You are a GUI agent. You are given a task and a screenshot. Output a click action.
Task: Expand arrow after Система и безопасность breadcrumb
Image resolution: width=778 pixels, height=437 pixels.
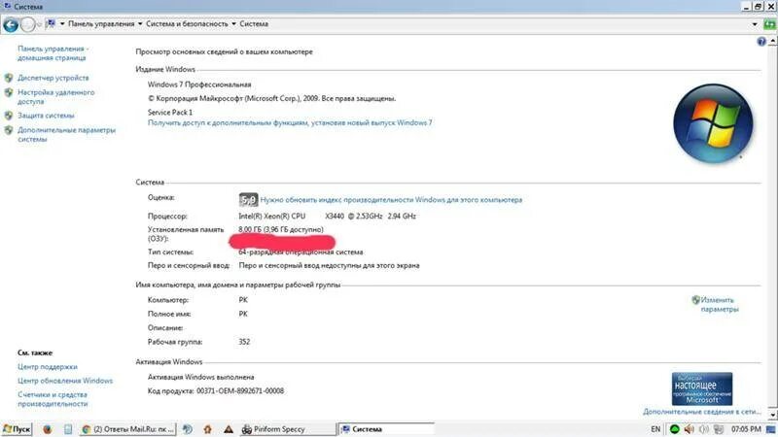coord(233,23)
